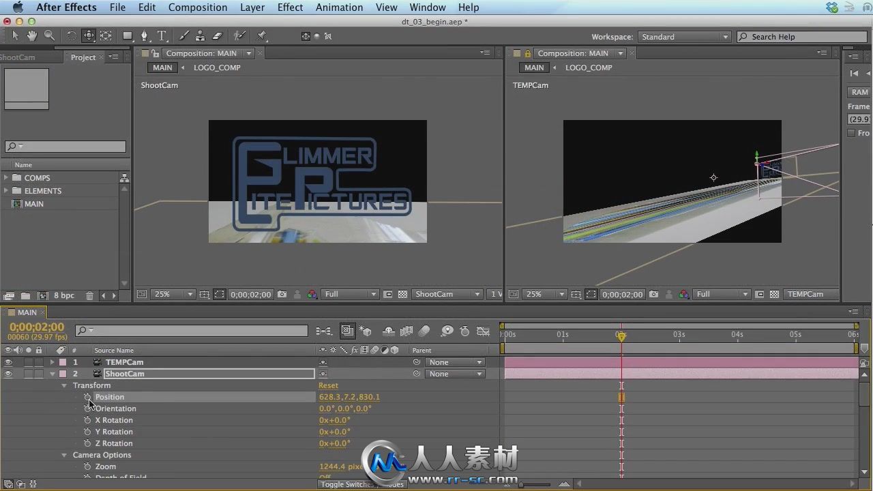This screenshot has width=873, height=491.
Task: Select the Roto Brush tool
Action: [x=239, y=36]
